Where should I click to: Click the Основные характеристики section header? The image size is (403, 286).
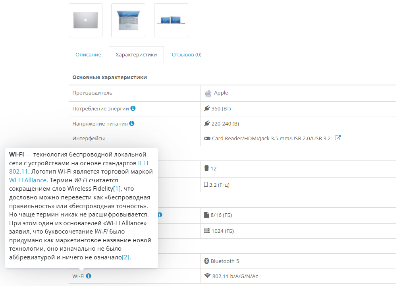click(x=110, y=77)
